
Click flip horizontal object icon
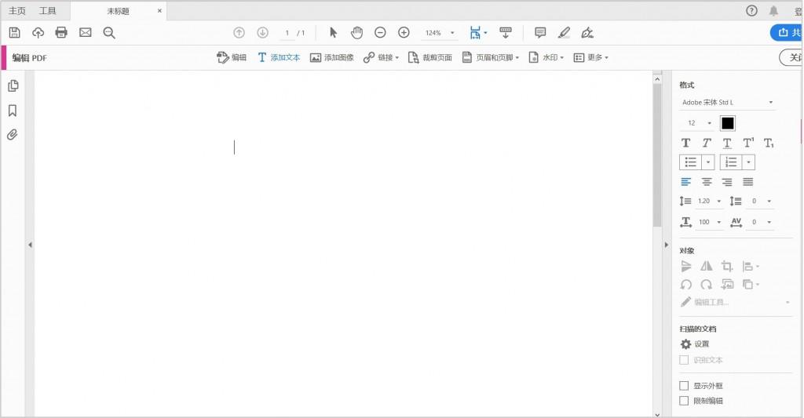point(707,266)
